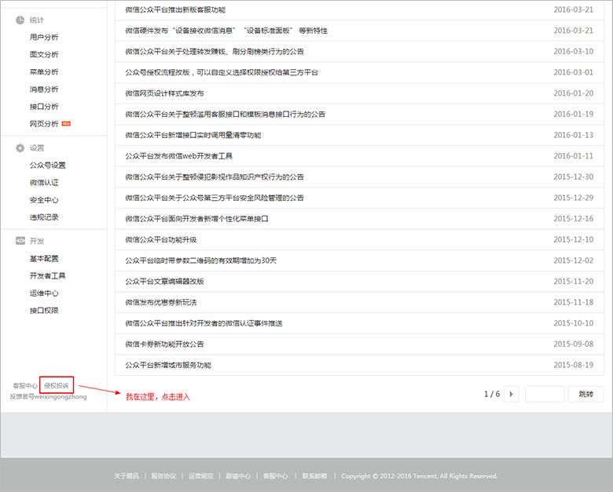Open announcement about 整顿滥用客服接口和模板消息接口行为
This screenshot has width=613, height=492.
click(226, 114)
